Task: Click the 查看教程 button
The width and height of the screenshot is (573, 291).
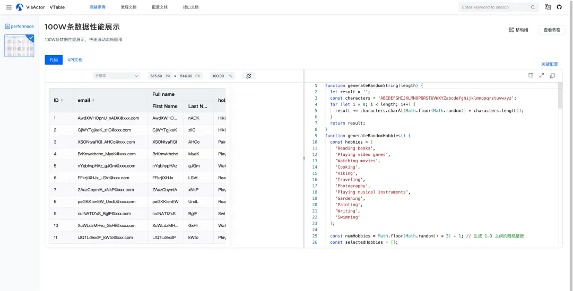Action: click(552, 30)
